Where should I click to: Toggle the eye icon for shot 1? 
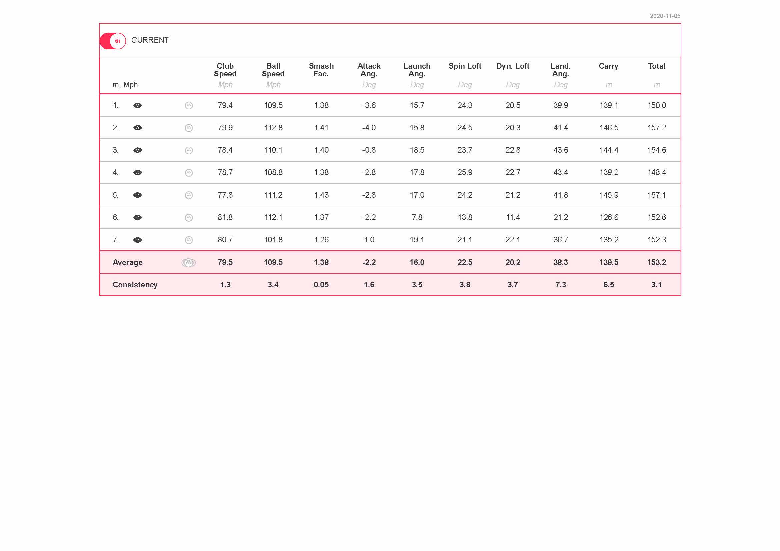pos(137,105)
